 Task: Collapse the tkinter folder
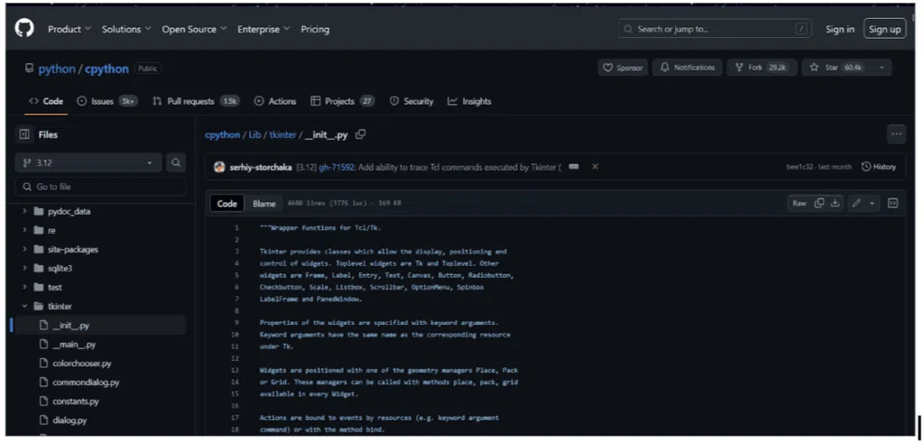[x=23, y=306]
